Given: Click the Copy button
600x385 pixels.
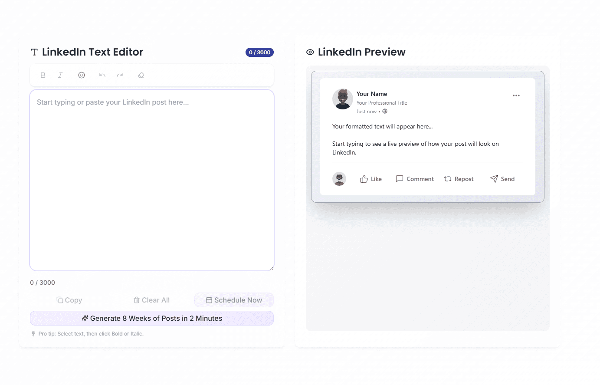Looking at the screenshot, I should (69, 300).
